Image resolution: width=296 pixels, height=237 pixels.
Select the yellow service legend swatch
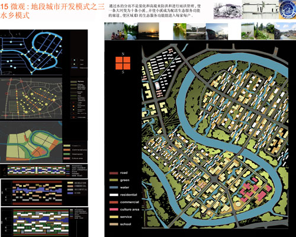(114, 217)
